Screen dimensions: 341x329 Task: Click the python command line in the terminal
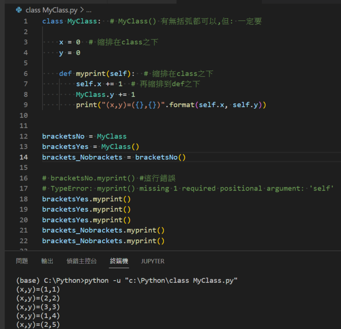click(x=127, y=281)
